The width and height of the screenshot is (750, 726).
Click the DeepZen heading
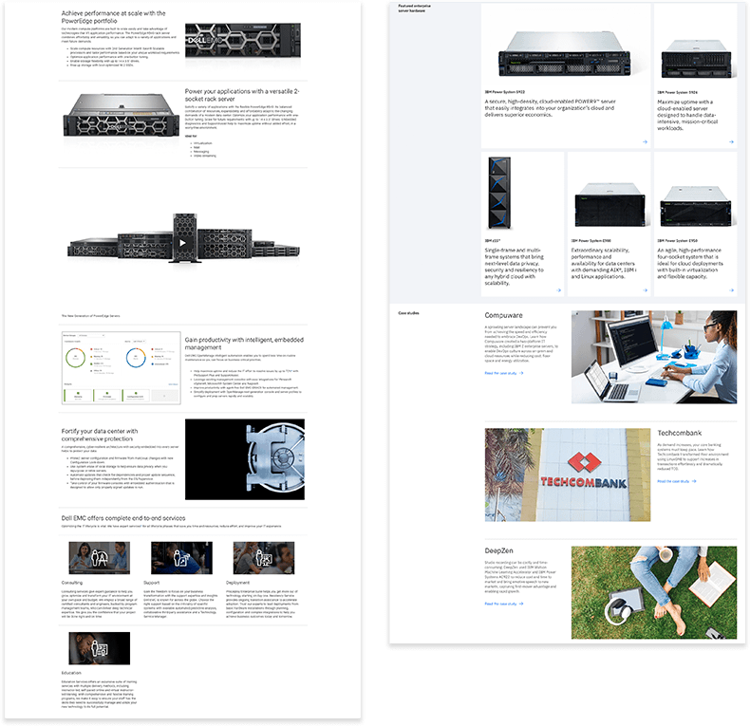click(x=498, y=550)
